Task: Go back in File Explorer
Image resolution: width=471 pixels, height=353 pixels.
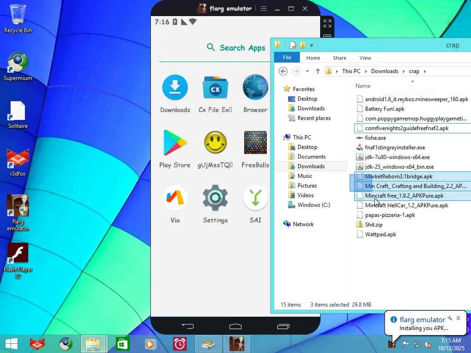Action: [x=283, y=71]
